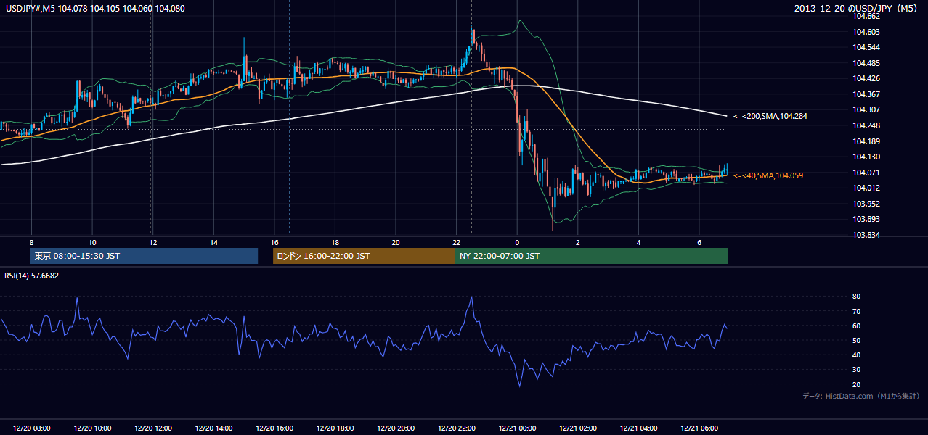
Task: Click the 12/21 04:00 bottom time label
Action: 638,428
